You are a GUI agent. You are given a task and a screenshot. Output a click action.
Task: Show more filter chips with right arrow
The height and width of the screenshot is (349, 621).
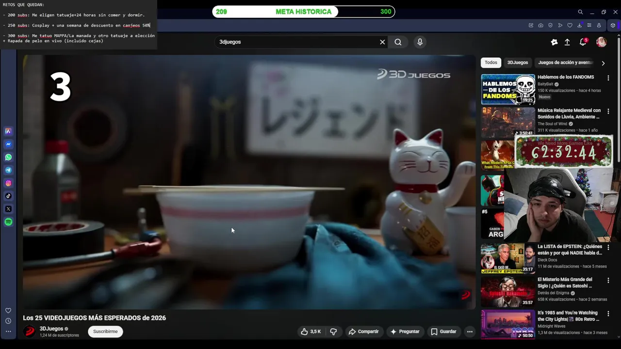point(603,63)
